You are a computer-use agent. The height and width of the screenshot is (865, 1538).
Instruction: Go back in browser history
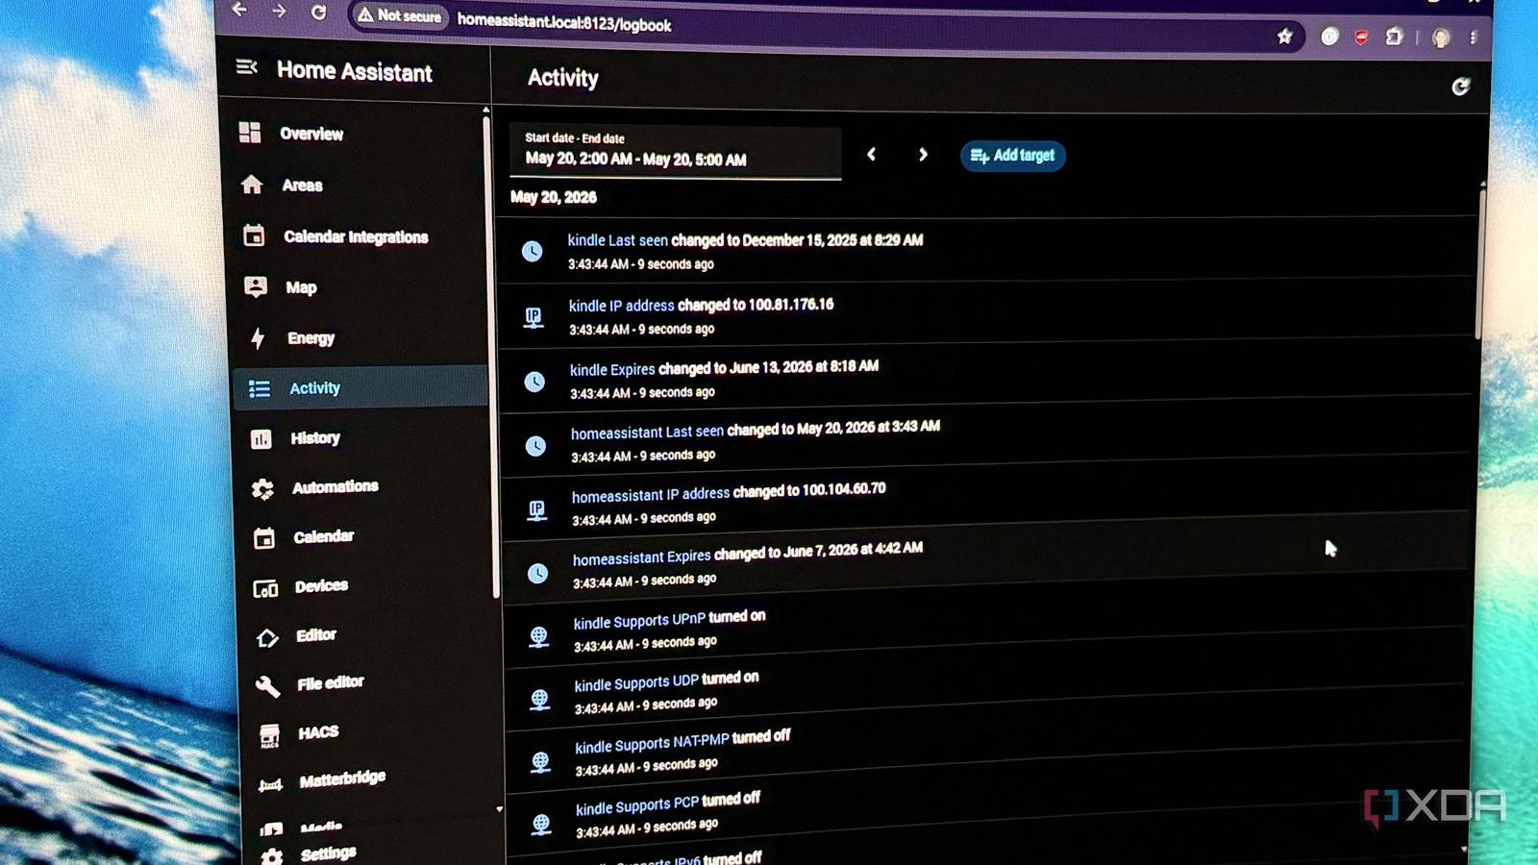240,10
